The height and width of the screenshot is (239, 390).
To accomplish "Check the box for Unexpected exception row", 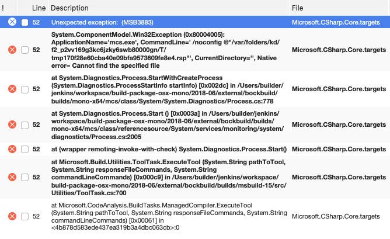I will 25,22.
